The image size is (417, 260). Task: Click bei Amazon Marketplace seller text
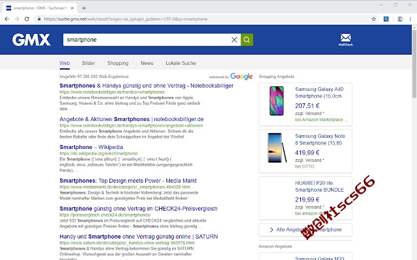click(x=321, y=120)
